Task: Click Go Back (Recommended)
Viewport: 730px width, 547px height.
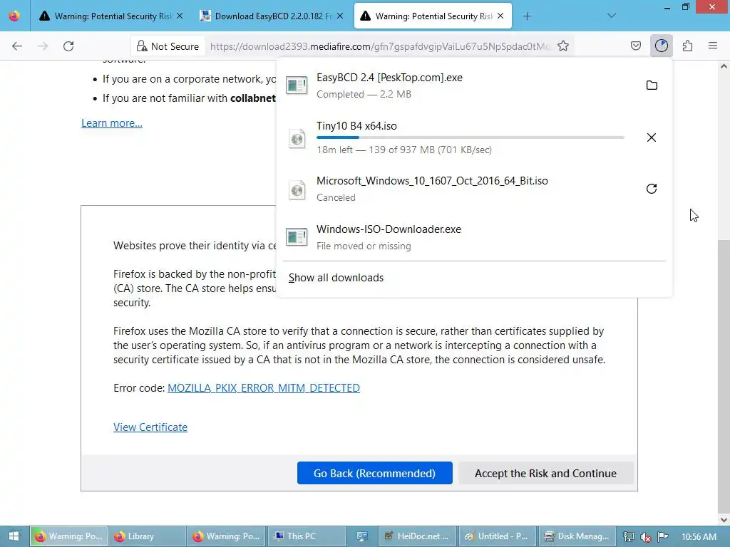Action: click(375, 473)
